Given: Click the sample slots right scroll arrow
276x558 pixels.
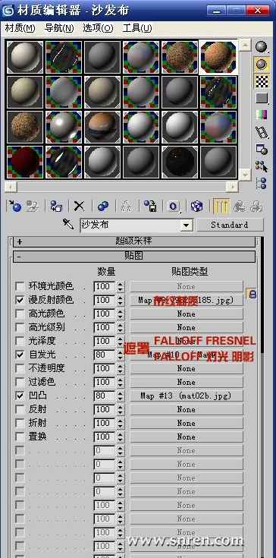Looking at the screenshot, I should (x=232, y=186).
